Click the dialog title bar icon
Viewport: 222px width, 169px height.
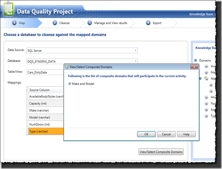(x=67, y=67)
